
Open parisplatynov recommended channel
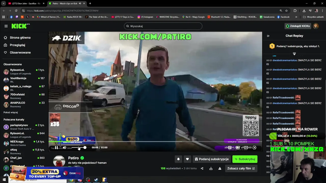(x=24, y=127)
